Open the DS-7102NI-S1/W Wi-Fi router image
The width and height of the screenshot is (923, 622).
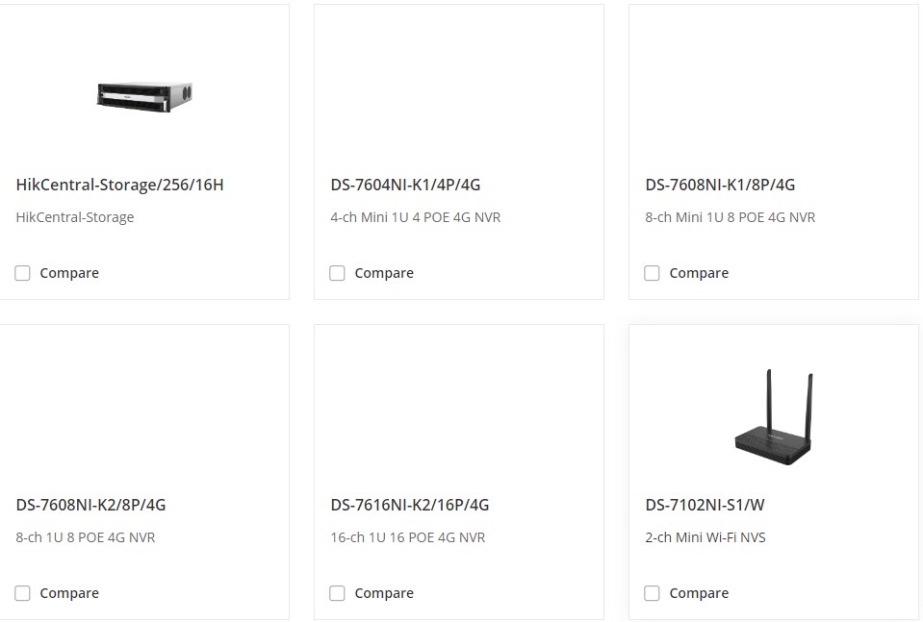[774, 417]
